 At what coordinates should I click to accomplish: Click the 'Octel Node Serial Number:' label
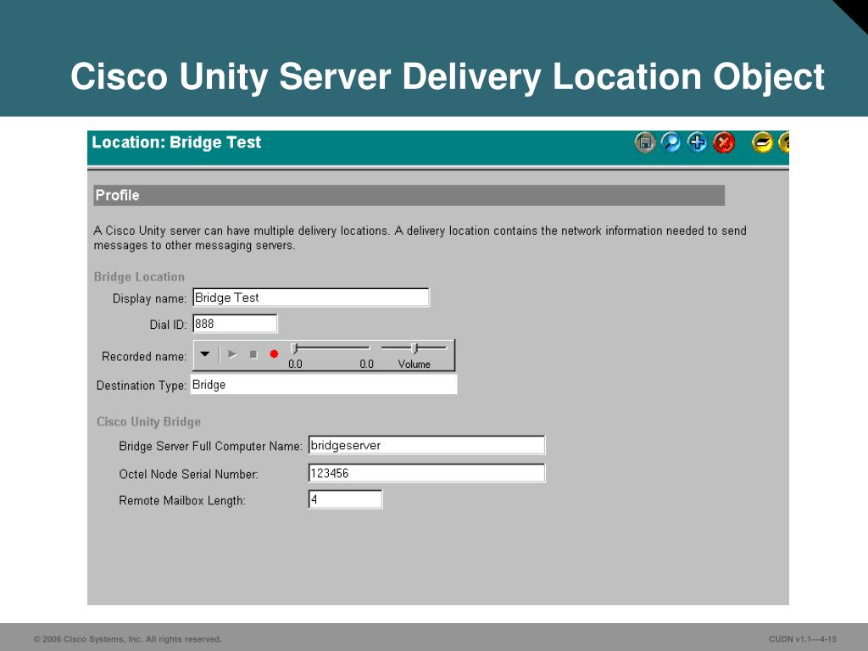click(x=188, y=475)
